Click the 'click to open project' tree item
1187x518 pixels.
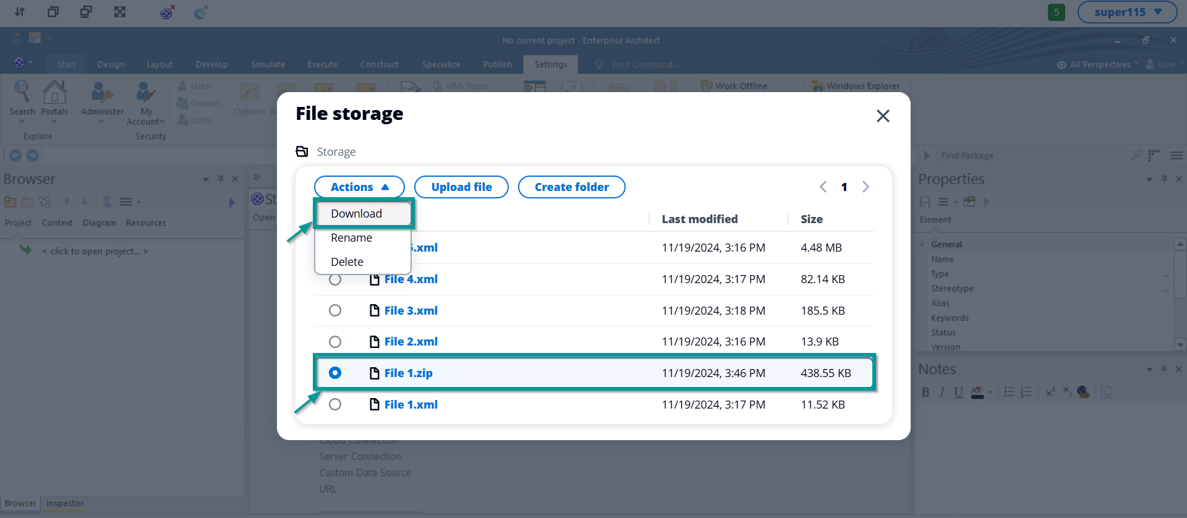coord(95,252)
